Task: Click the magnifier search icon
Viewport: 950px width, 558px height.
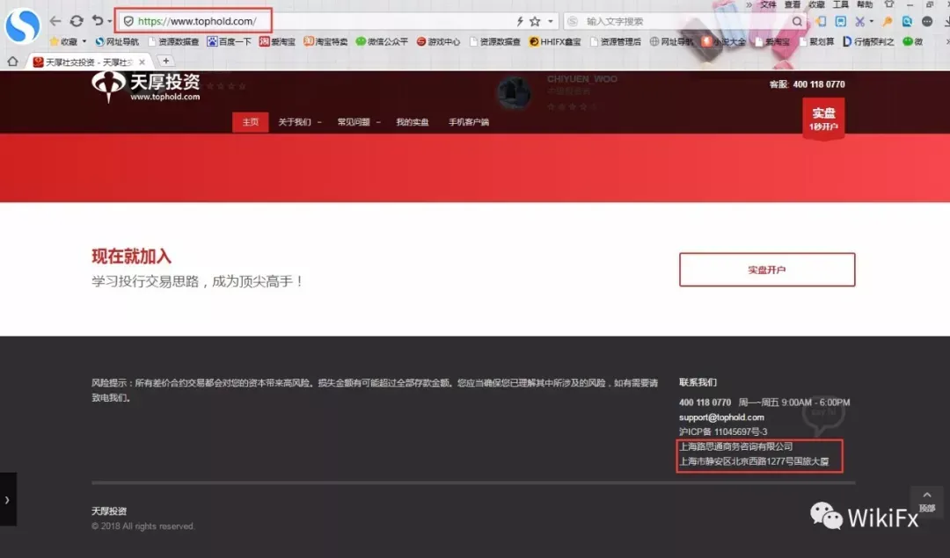Action: tap(797, 21)
